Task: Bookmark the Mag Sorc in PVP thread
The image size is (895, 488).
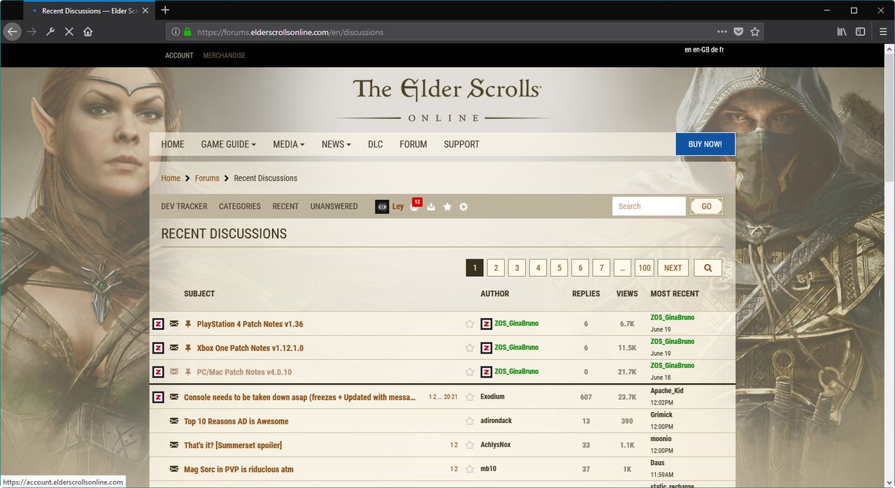Action: click(x=470, y=469)
